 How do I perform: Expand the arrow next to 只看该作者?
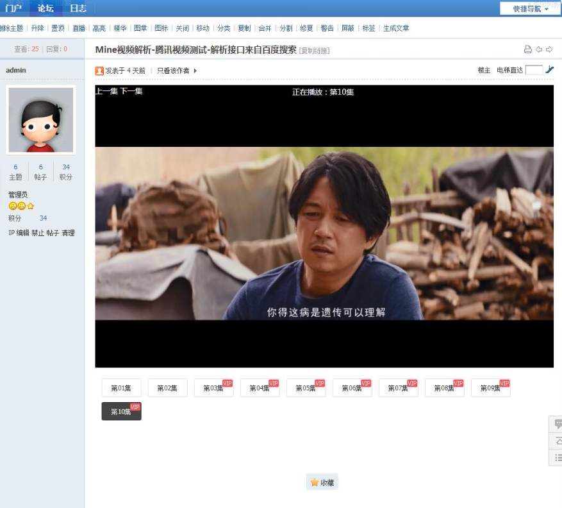[x=195, y=71]
